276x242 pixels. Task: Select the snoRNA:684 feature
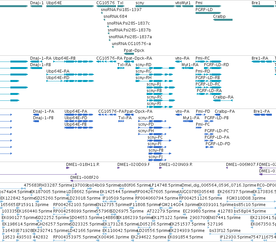104,20
